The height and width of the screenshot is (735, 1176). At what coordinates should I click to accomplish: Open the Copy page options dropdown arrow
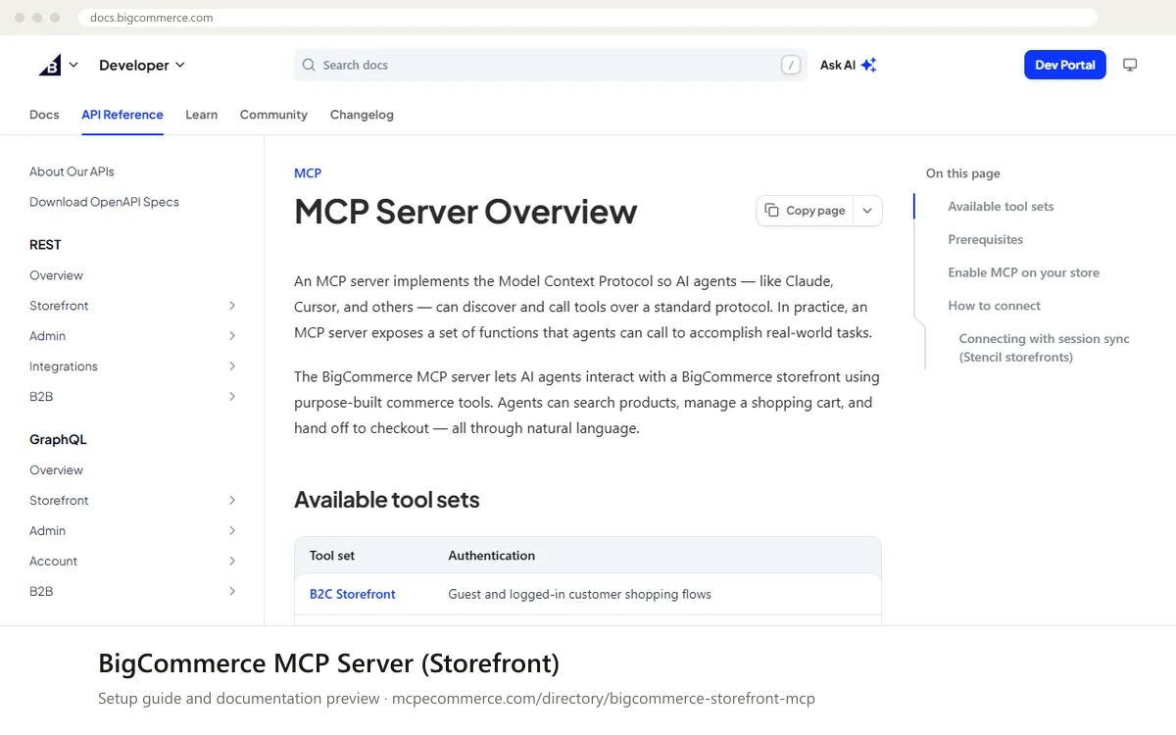867,211
